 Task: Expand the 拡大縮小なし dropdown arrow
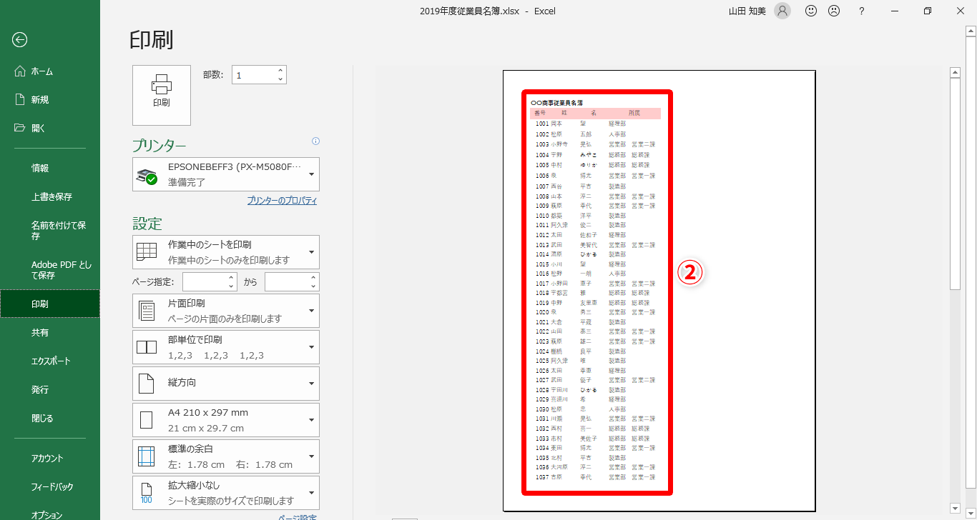click(312, 493)
